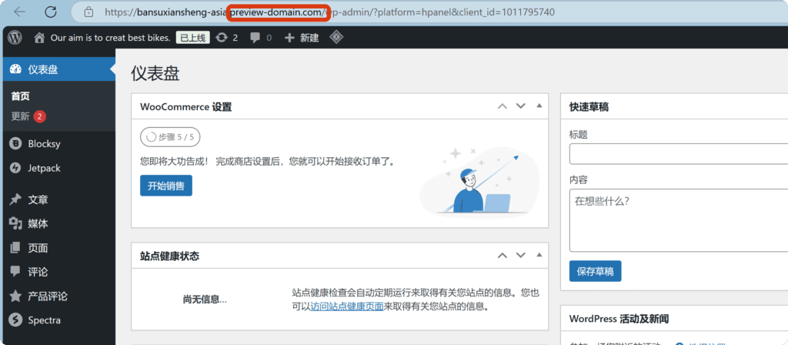788x345 pixels.
Task: Collapse the WooCommerce 设置 panel
Action: pos(539,106)
